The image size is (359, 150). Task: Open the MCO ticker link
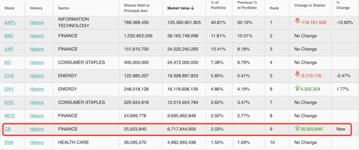10,116
